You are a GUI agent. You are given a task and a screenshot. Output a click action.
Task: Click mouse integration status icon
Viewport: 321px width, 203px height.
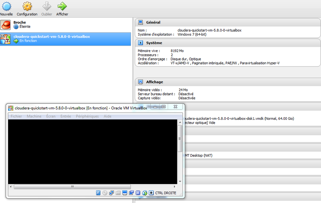tap(145, 193)
